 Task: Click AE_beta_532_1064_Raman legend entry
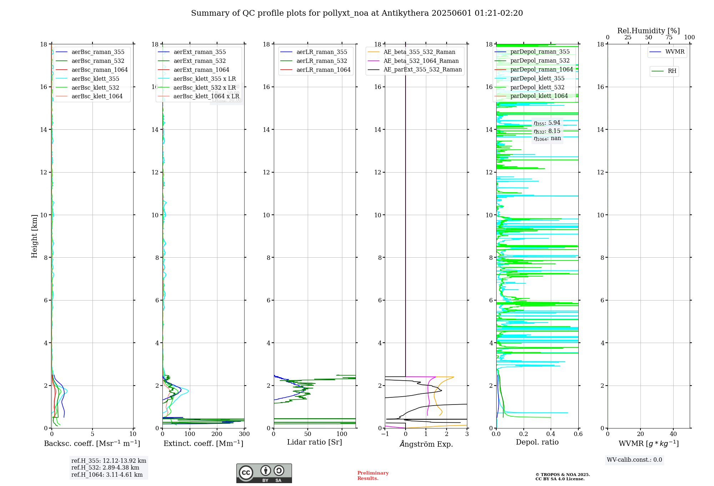click(421, 61)
